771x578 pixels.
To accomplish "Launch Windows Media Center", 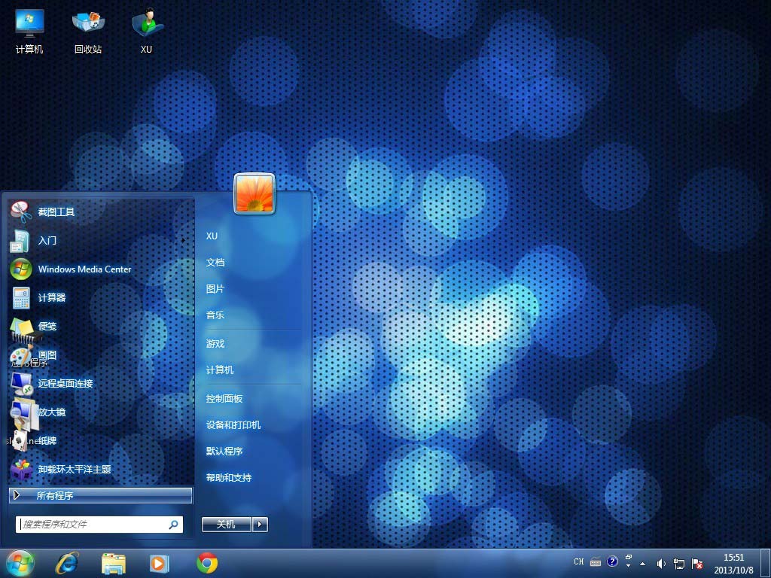I will (84, 269).
